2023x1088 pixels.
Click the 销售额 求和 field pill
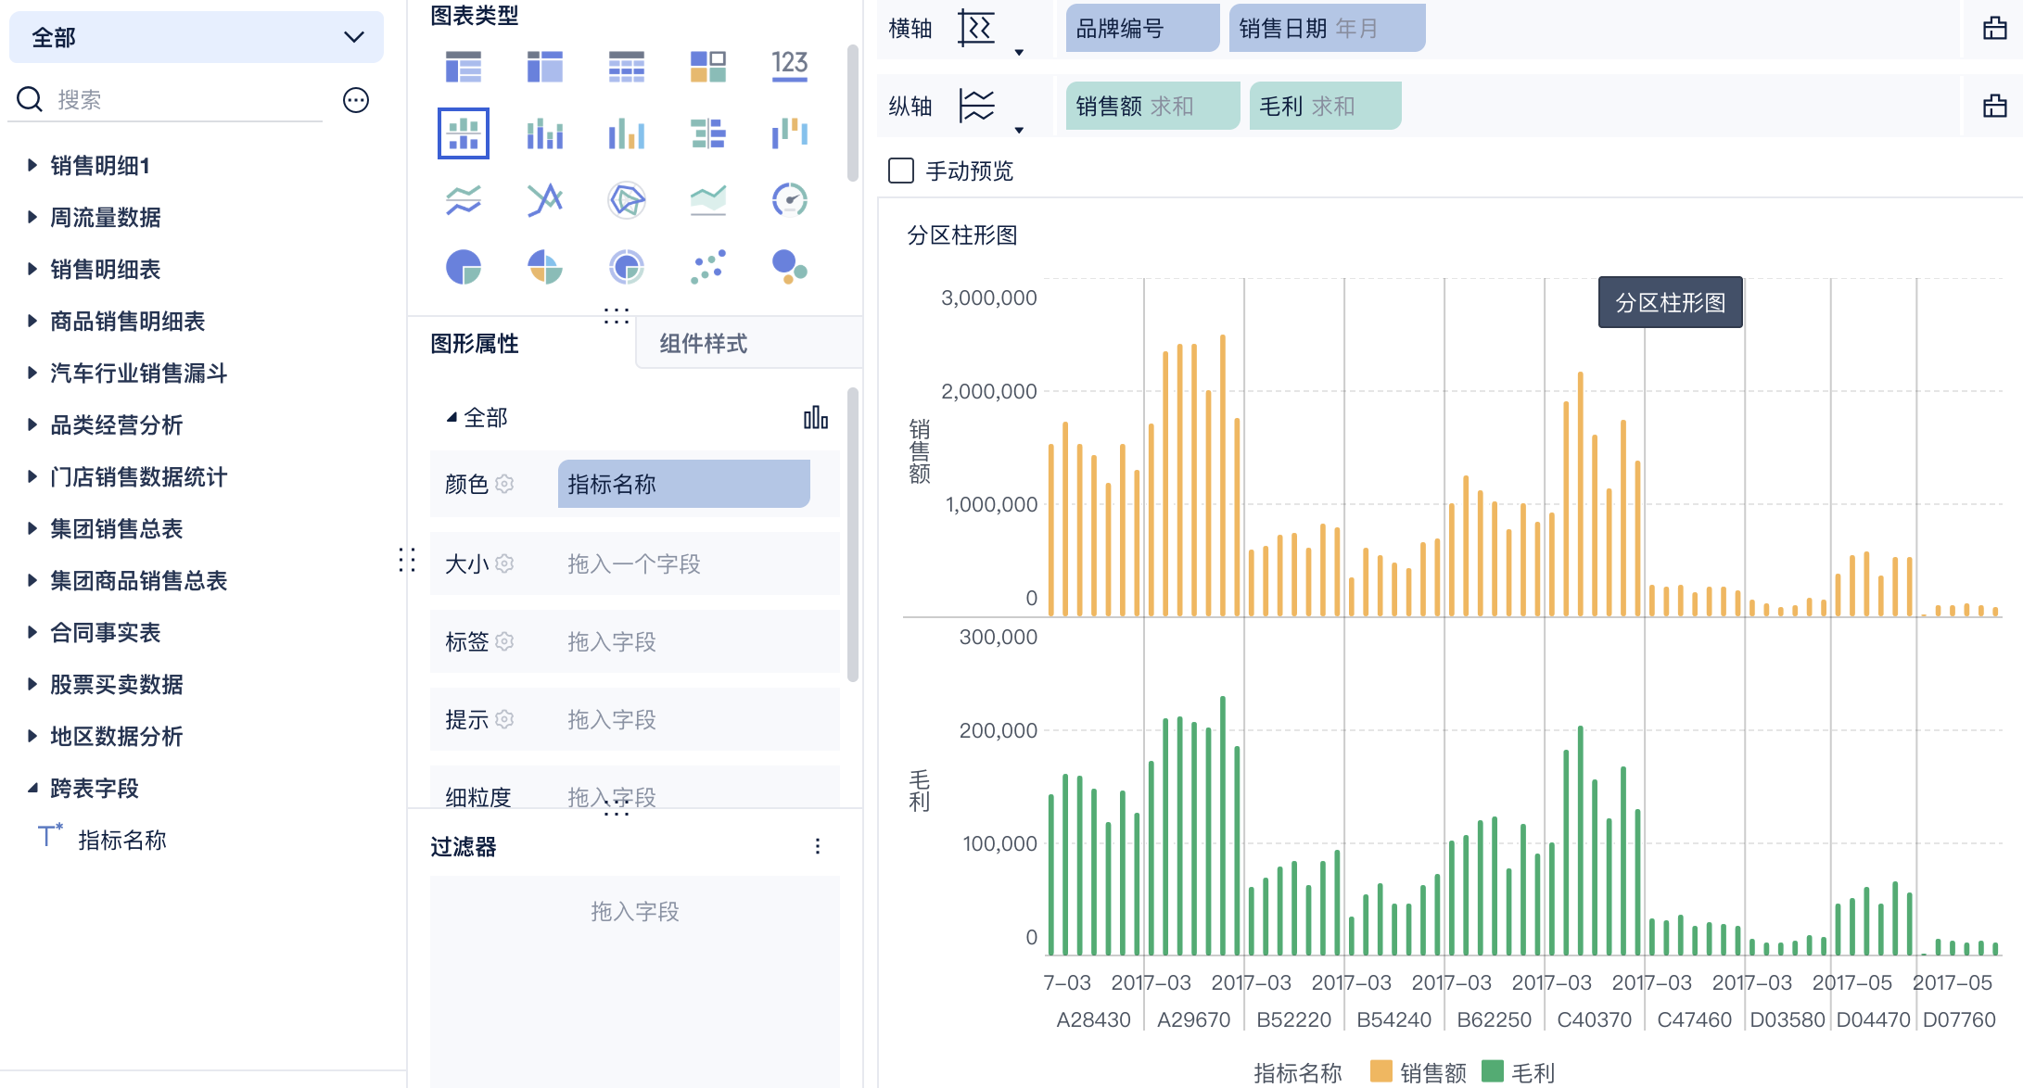[x=1151, y=107]
